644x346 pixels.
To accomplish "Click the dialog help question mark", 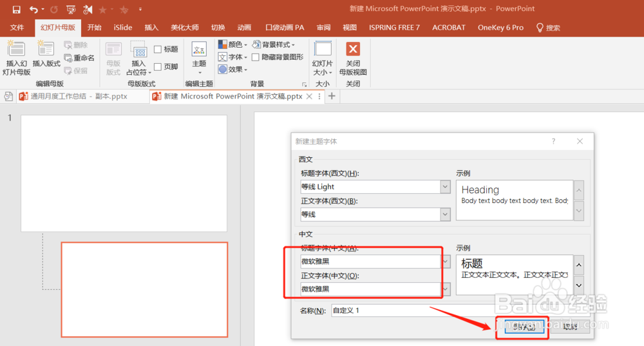I will [553, 141].
